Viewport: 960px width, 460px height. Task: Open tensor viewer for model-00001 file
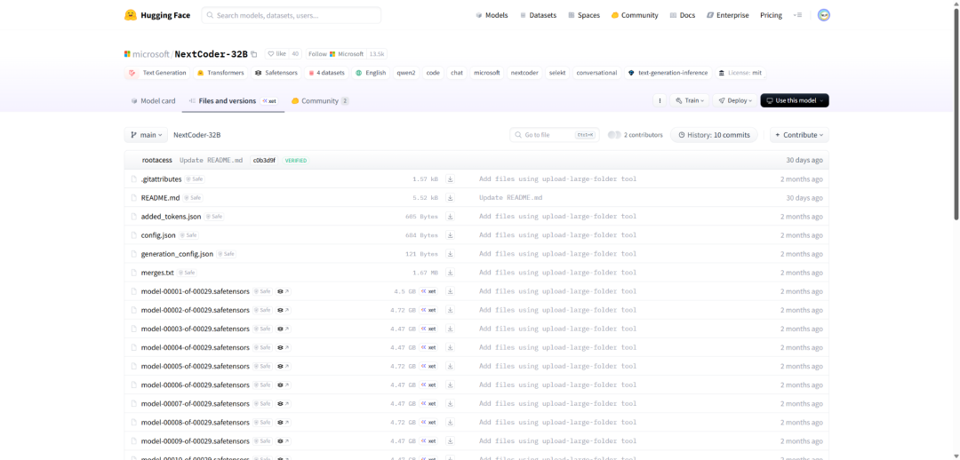[x=283, y=291]
